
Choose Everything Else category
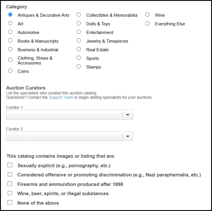click(x=147, y=23)
